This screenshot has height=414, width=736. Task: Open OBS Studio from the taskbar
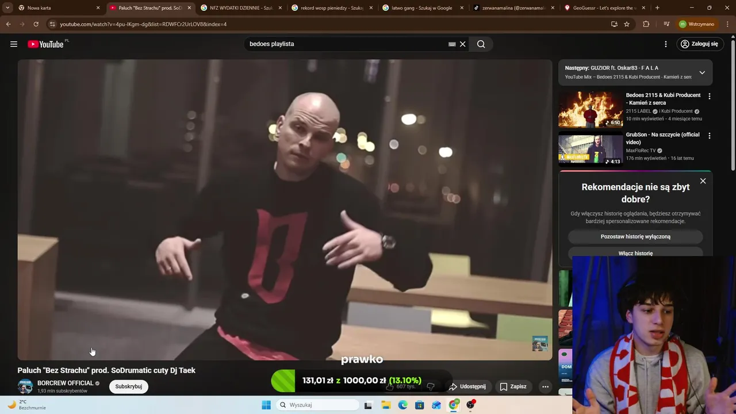click(x=470, y=405)
